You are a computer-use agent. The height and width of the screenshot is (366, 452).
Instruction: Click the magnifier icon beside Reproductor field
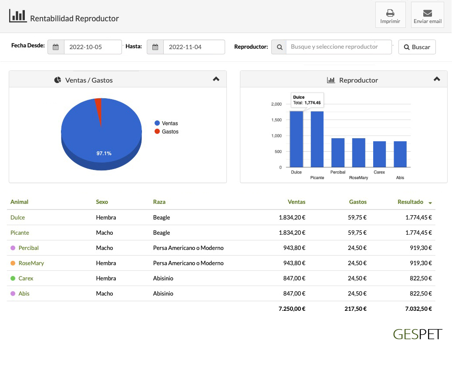point(279,47)
